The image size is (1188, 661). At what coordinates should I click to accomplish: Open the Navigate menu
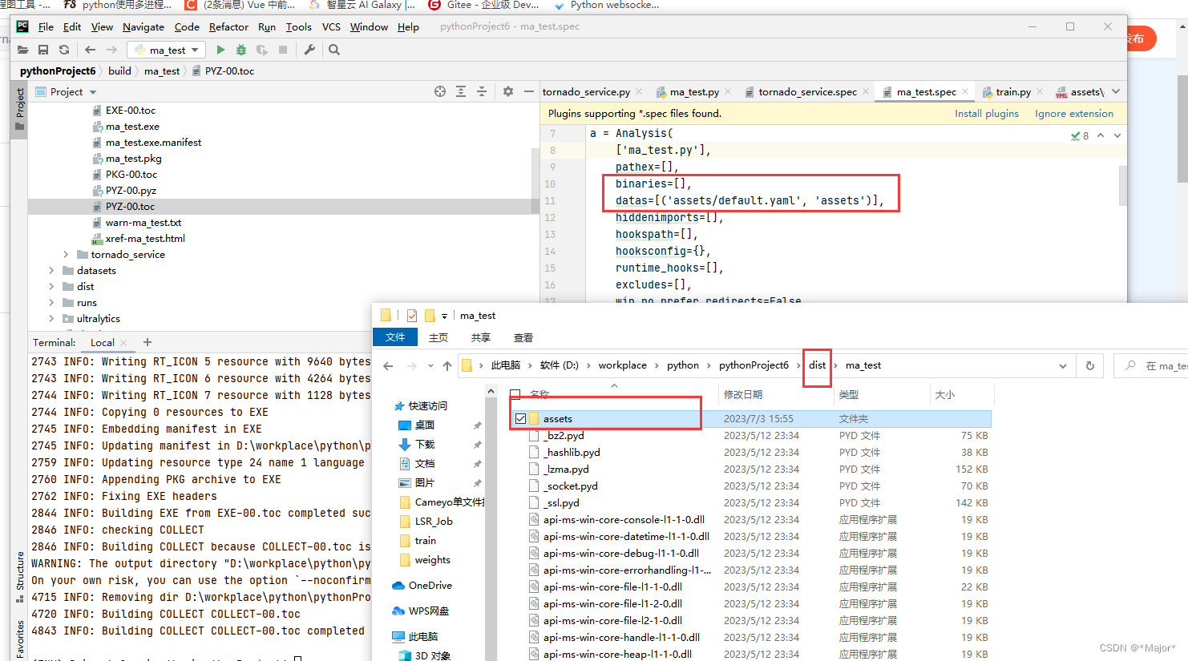(x=143, y=26)
